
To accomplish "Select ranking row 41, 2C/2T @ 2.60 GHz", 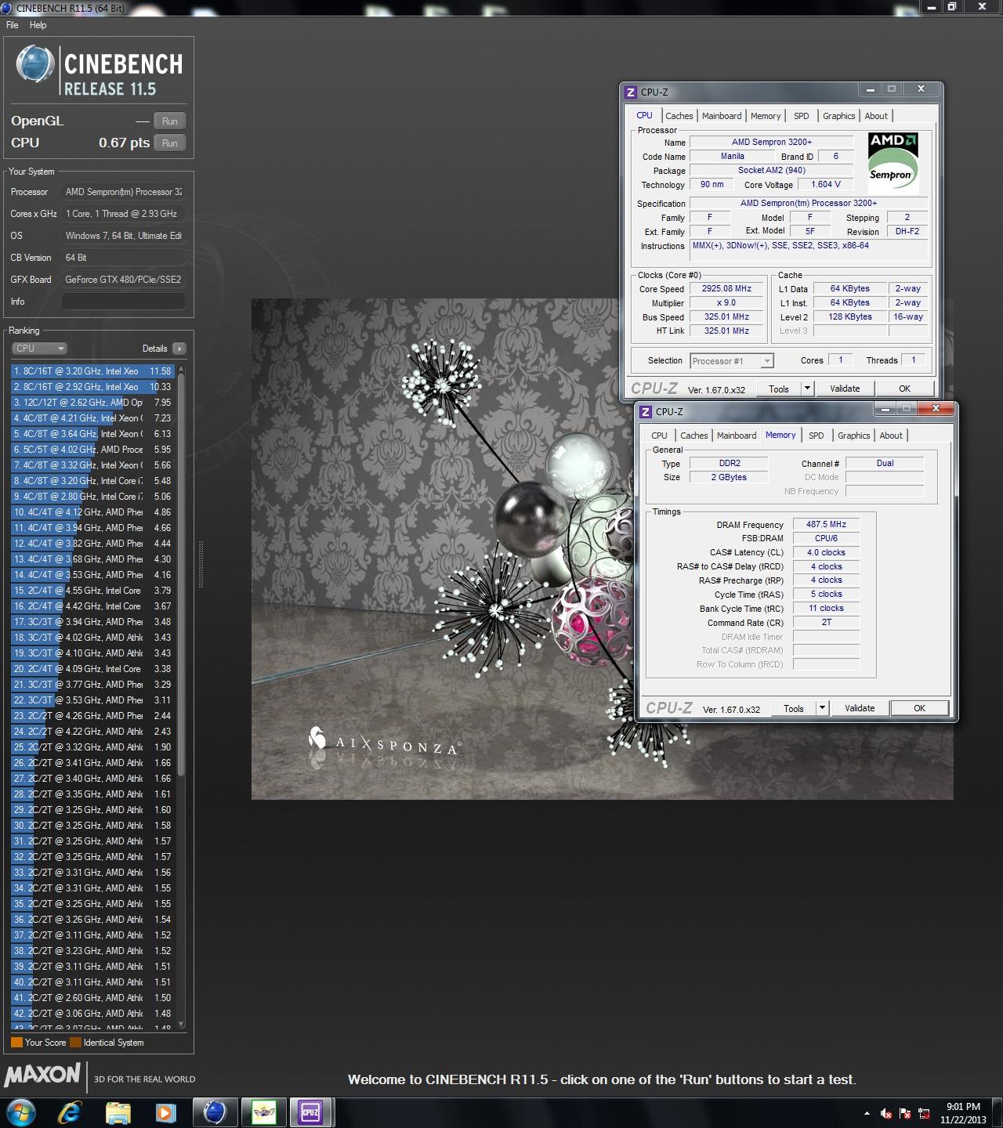I will pyautogui.click(x=93, y=998).
